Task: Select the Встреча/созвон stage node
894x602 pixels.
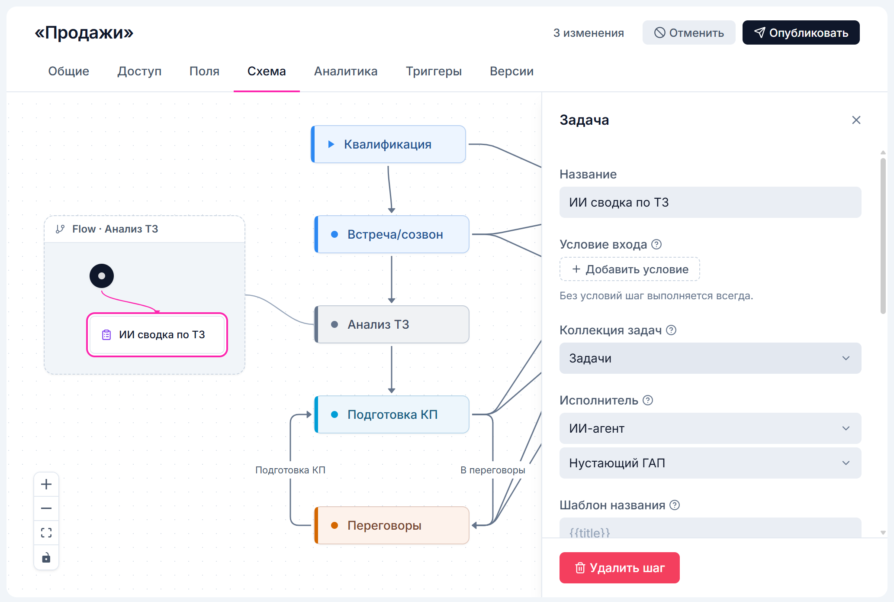Action: 392,234
